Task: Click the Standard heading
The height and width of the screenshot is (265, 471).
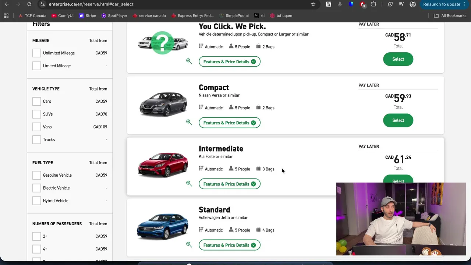Action: [214, 210]
